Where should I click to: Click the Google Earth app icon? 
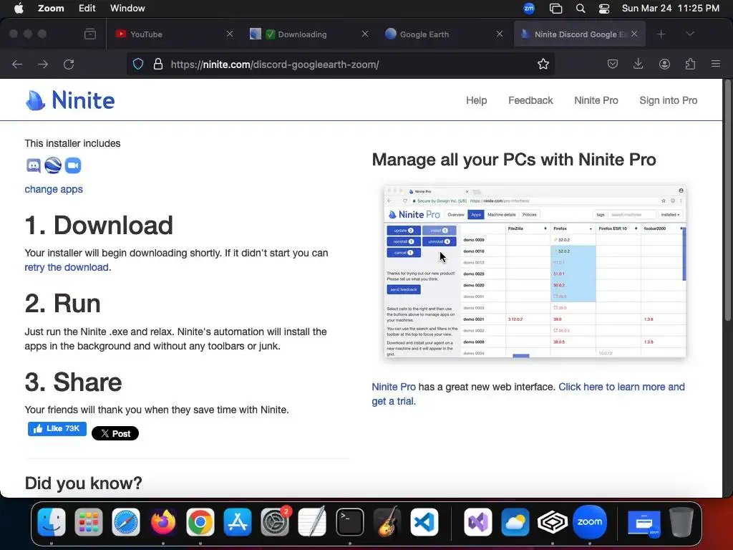[53, 165]
